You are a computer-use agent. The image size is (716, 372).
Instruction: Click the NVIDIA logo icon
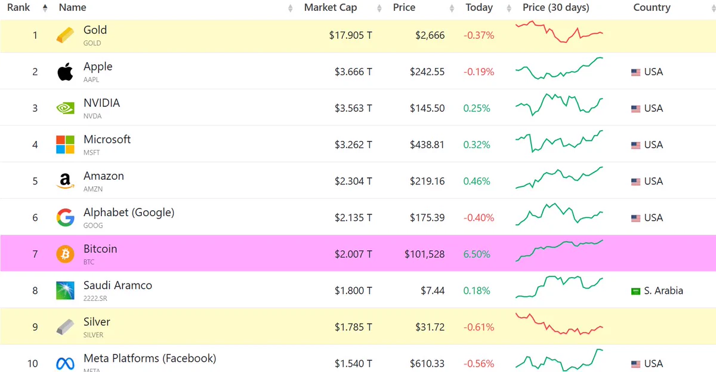pos(66,108)
